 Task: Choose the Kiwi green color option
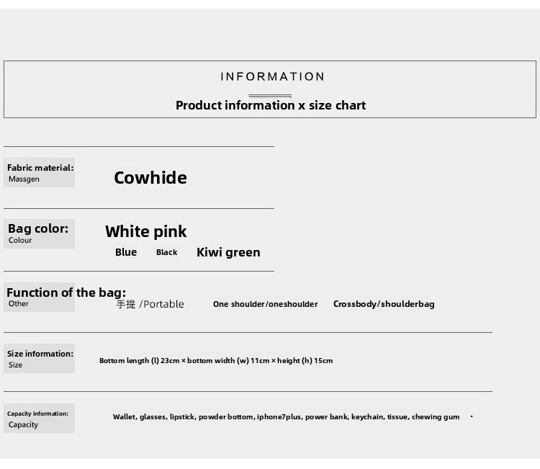click(x=228, y=253)
